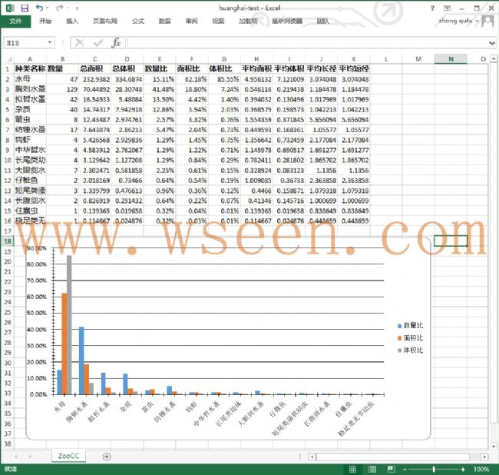This screenshot has width=499, height=475.
Task: Add a new sheet with plus icon
Action: coord(107,457)
